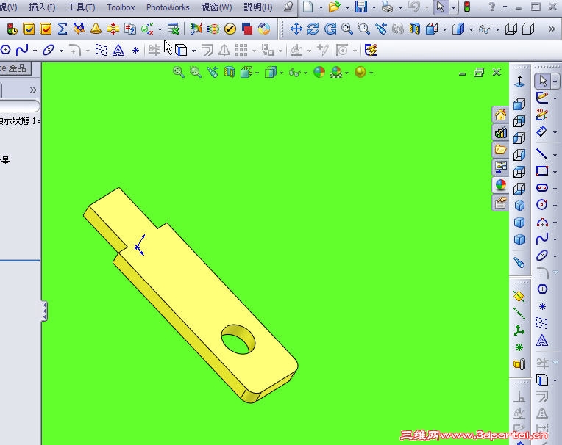
Task: Create a Coordinate System reference
Action: tap(519, 330)
